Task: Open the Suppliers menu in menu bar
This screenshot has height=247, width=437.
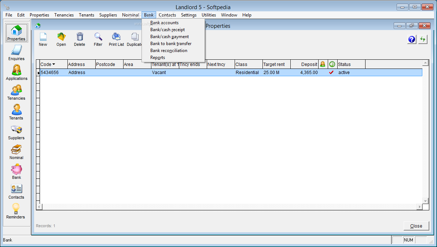Action: pos(108,15)
